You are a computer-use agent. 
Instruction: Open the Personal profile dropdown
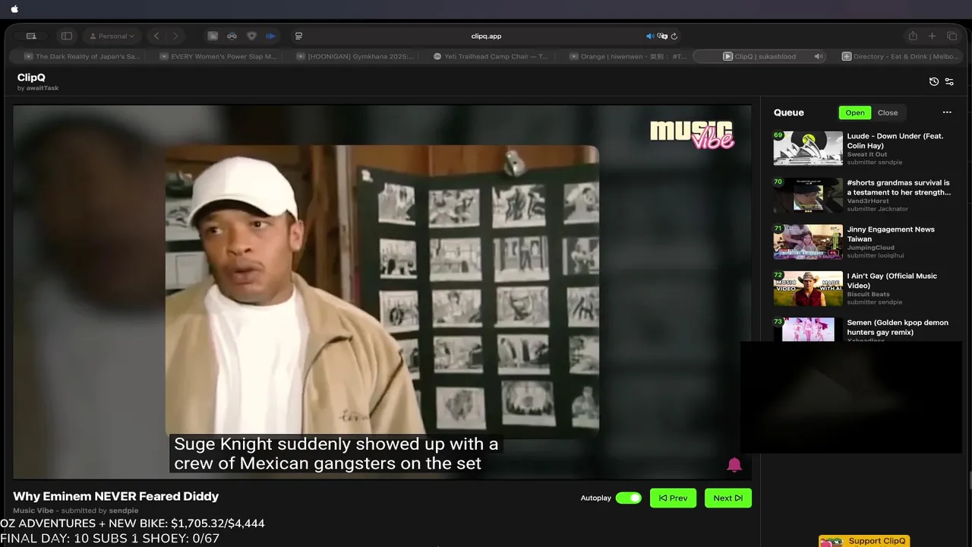pos(112,36)
